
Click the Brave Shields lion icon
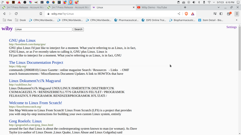[x=186, y=14]
